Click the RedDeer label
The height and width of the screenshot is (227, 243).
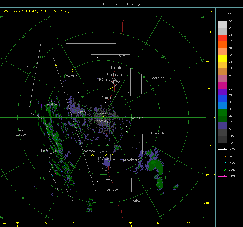click(114, 82)
